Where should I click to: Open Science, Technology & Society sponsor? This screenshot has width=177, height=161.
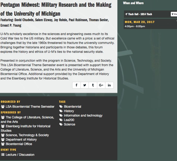point(27,135)
